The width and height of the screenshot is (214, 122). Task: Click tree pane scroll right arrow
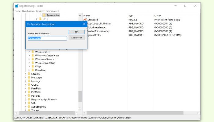point(76,113)
